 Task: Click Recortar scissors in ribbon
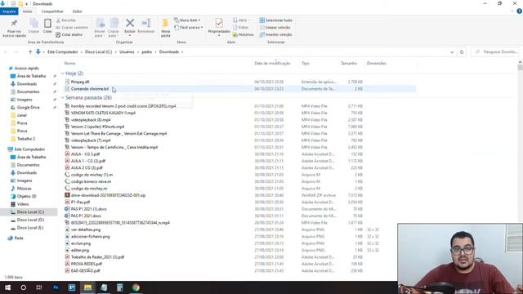point(66,20)
